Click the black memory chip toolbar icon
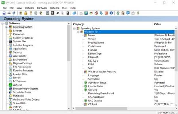The width and height of the screenshot is (178, 114). click(x=57, y=13)
